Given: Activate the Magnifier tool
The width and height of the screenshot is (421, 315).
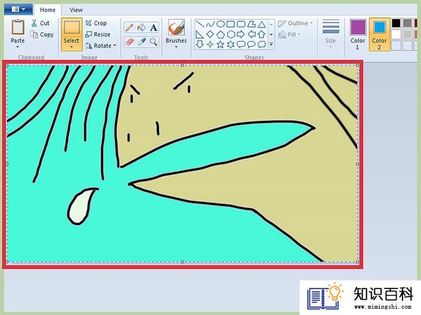Looking at the screenshot, I should 154,42.
